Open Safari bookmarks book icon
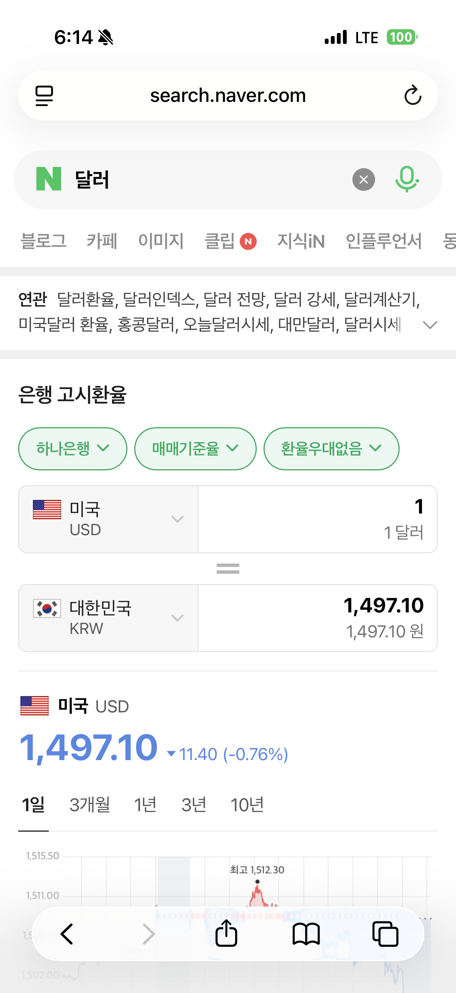The width and height of the screenshot is (456, 993). pos(306,934)
